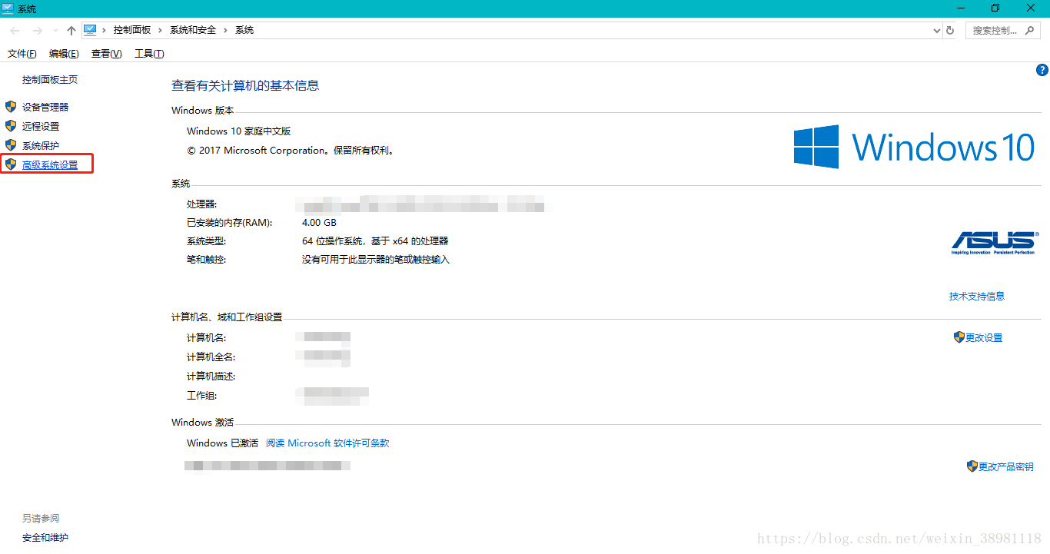Click shield icon beside 系统保护
Screen dimensions: 1050x554
(11, 144)
